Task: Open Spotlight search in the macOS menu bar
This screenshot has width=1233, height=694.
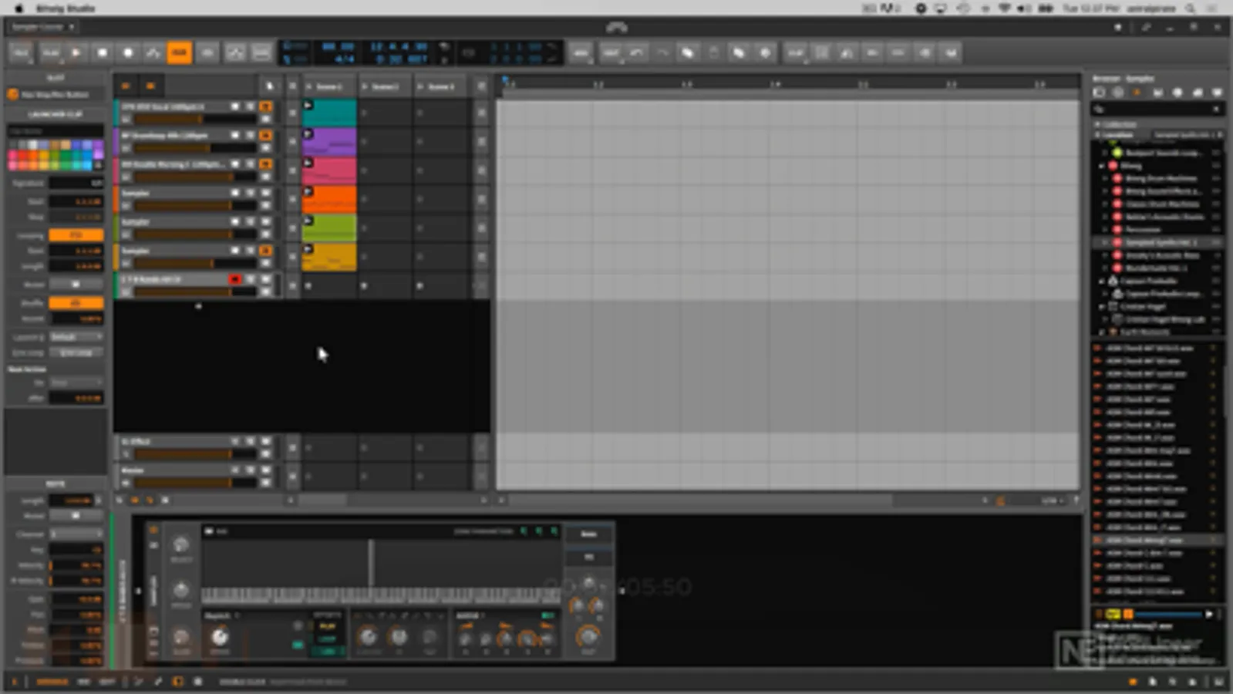Action: pos(1191,8)
